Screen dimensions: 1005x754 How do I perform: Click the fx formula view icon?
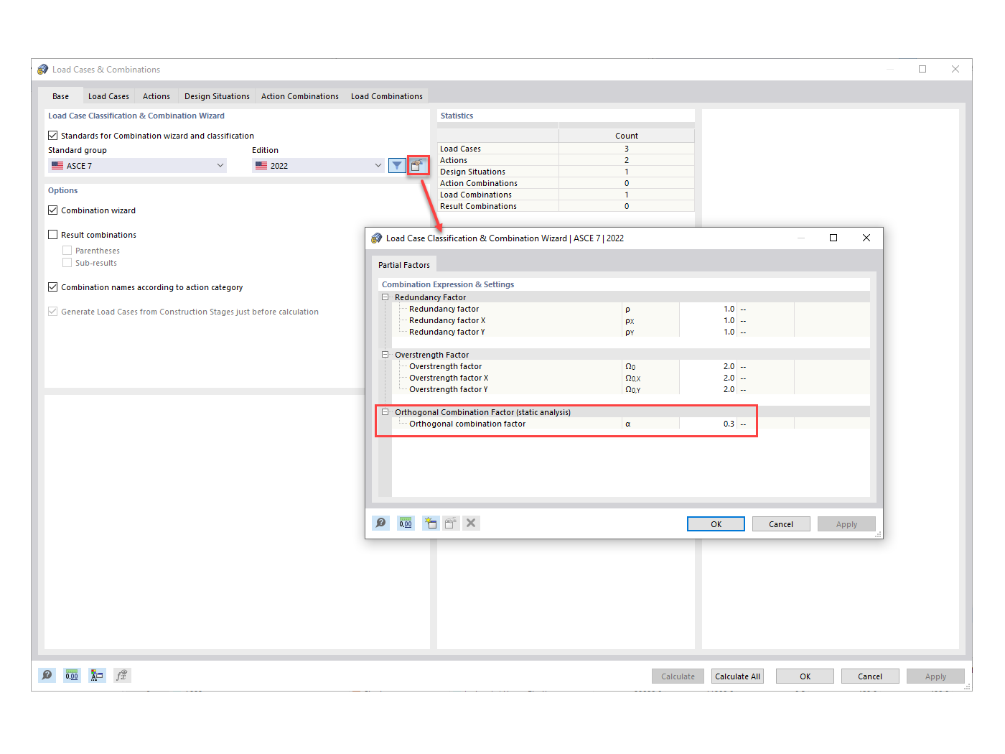[x=122, y=675]
